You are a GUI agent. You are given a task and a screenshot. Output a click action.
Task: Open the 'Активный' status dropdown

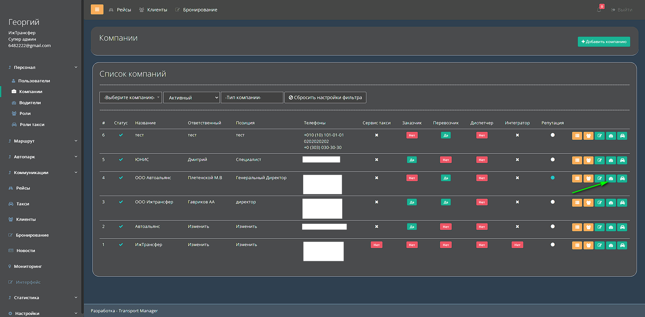pos(192,97)
